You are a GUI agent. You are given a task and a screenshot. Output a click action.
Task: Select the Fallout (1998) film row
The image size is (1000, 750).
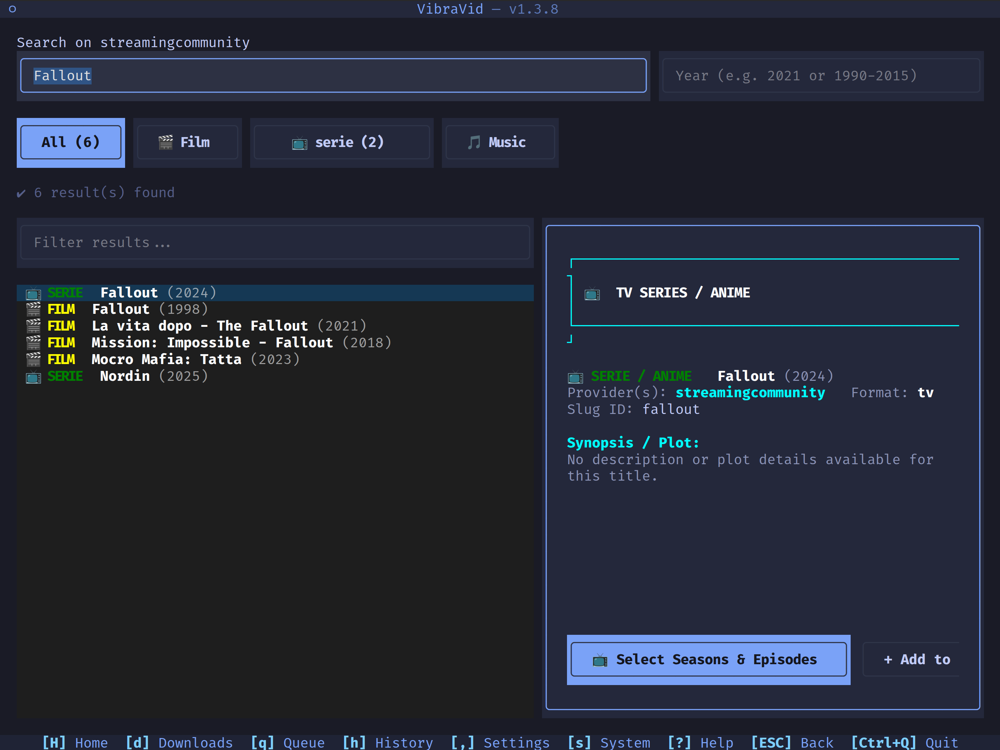[275, 309]
